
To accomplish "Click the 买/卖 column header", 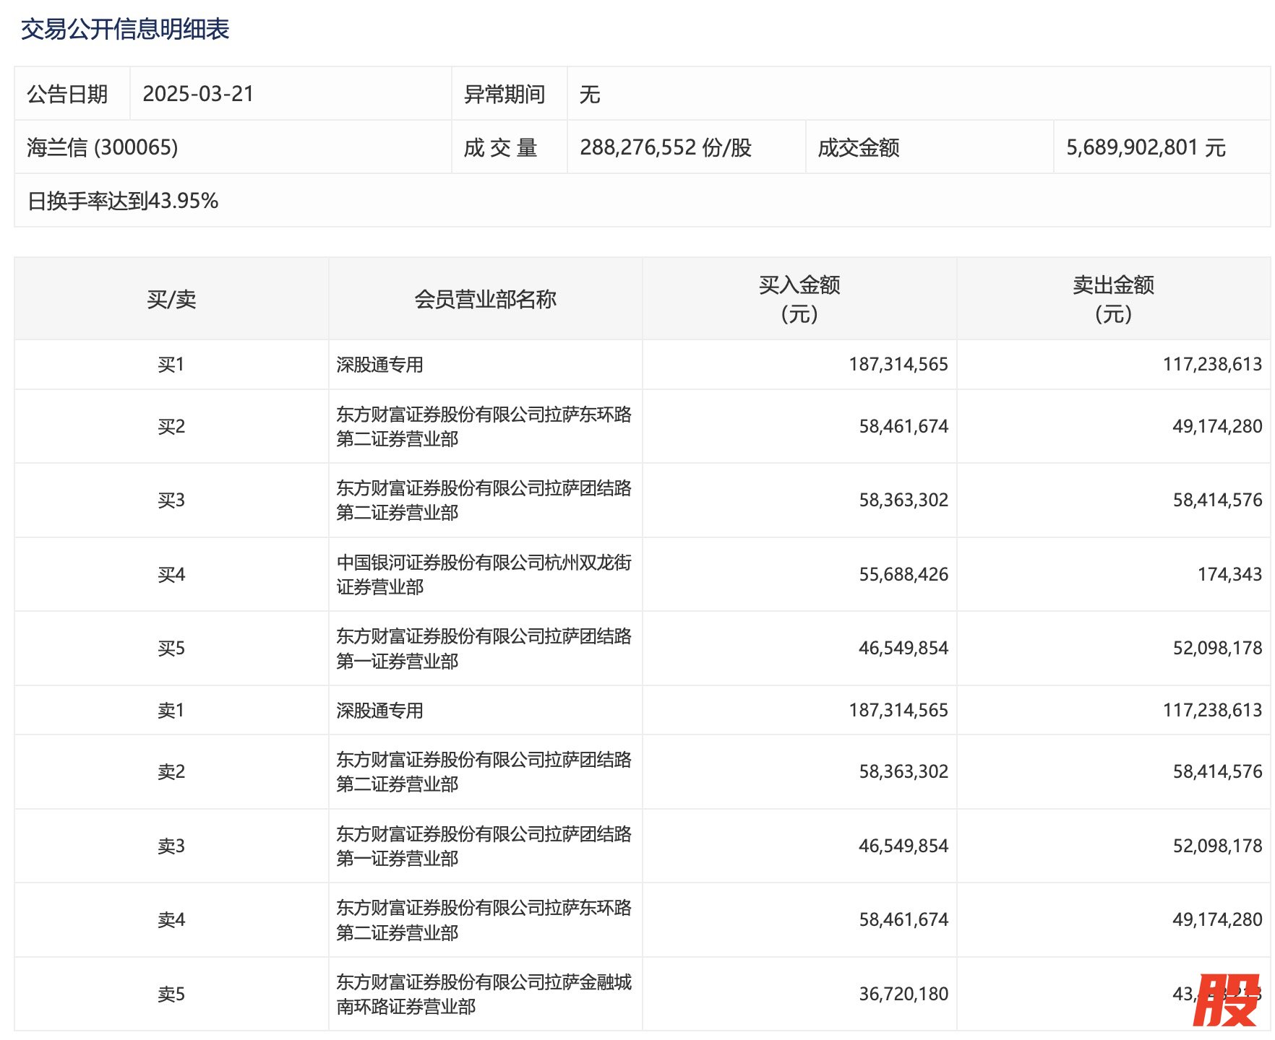I will [171, 299].
